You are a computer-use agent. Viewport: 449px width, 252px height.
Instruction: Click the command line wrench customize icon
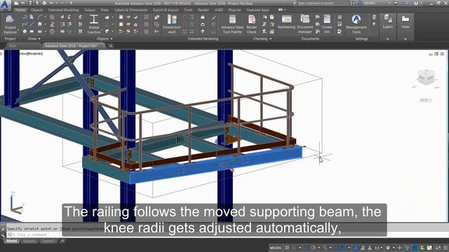coord(3,235)
